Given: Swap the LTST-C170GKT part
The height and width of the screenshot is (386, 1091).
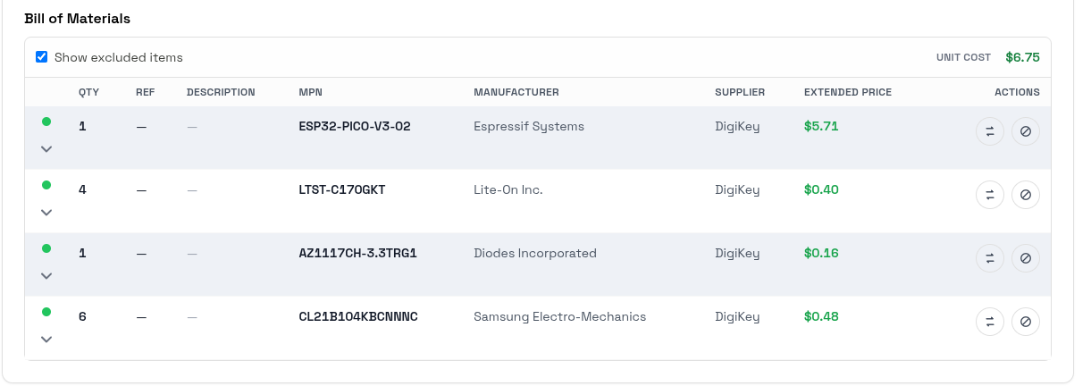Looking at the screenshot, I should pyautogui.click(x=990, y=195).
